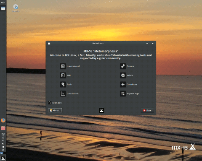The height and width of the screenshot is (161, 202).
Task: Click the About... button
Action: 55,110
